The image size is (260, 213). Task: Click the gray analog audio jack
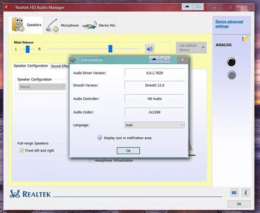pos(231,75)
